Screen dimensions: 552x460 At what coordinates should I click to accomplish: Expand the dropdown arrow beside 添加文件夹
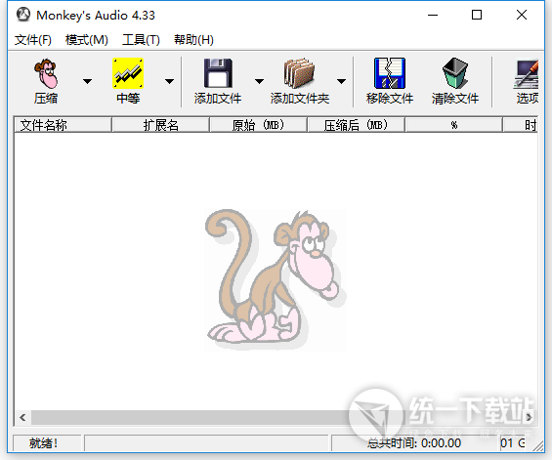tap(341, 81)
